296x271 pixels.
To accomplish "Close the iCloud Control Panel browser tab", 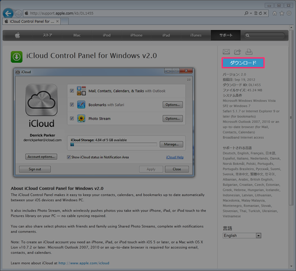I will click(x=57, y=21).
